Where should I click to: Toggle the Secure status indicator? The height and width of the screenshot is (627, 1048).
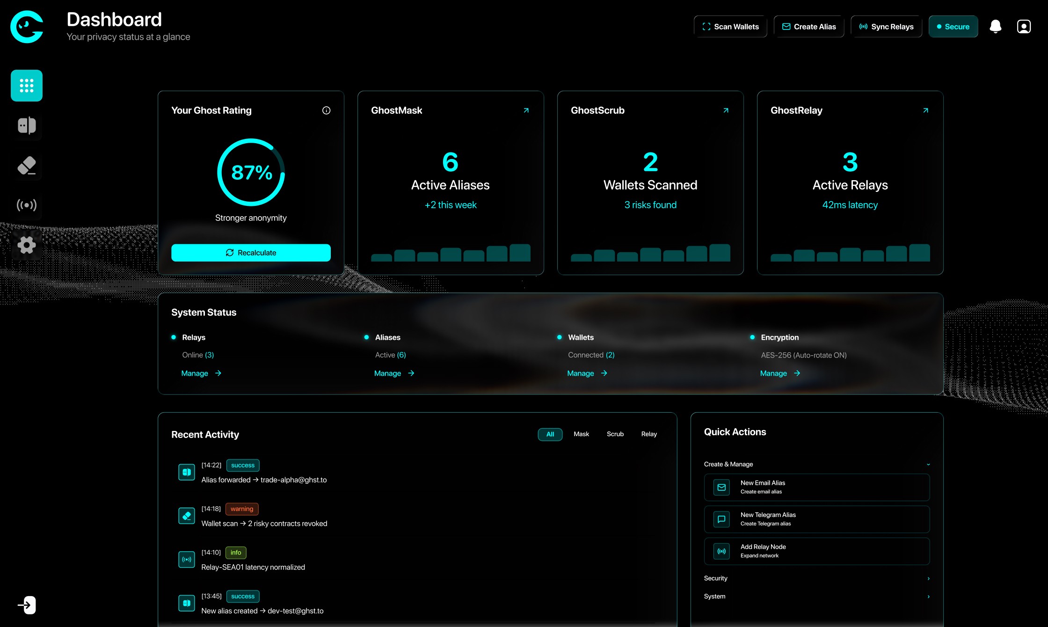[953, 26]
